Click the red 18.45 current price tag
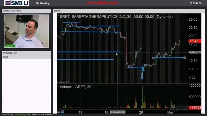Image resolution: width=207 pixels, height=116 pixels. click(x=195, y=41)
